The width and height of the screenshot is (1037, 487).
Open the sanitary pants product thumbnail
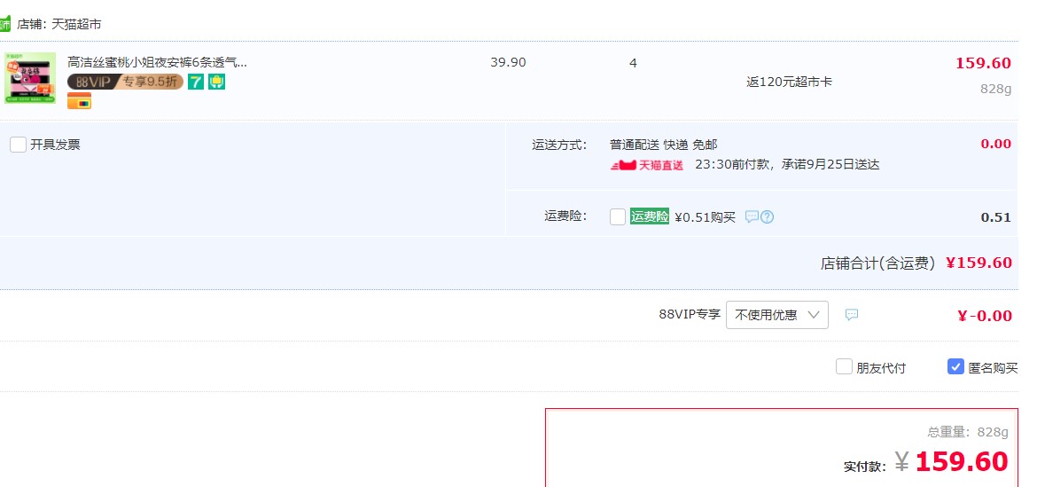tap(30, 78)
